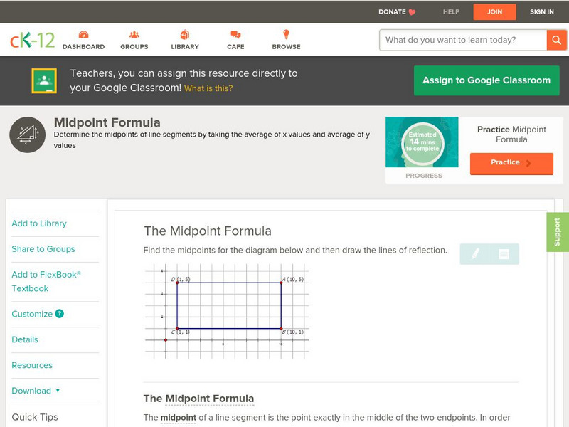
Task: Click the orange JOIN button
Action: tap(494, 12)
